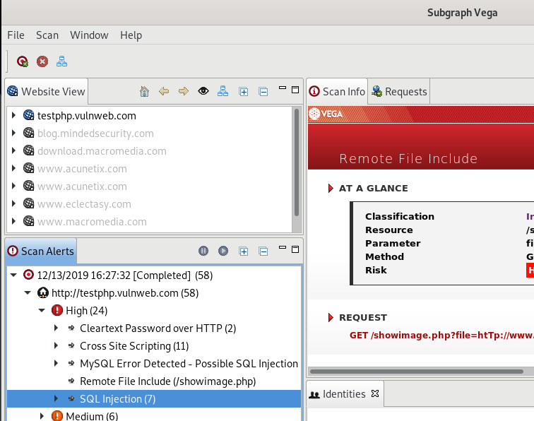Go home in Website View
The height and width of the screenshot is (421, 534).
(x=144, y=91)
